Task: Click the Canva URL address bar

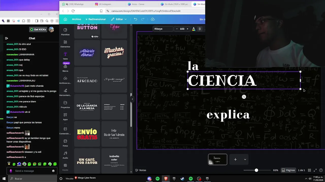Action: pyautogui.click(x=155, y=11)
